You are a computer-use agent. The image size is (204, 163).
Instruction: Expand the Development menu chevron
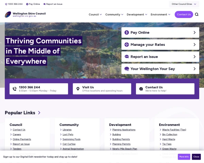(146, 15)
